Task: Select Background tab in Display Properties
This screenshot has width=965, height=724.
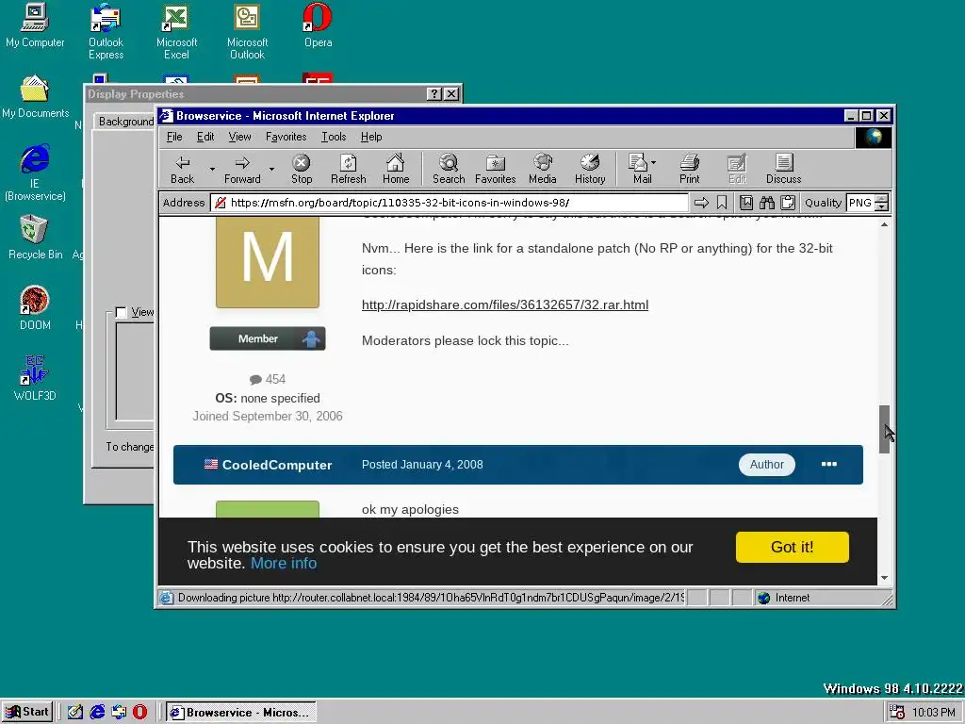Action: click(126, 122)
